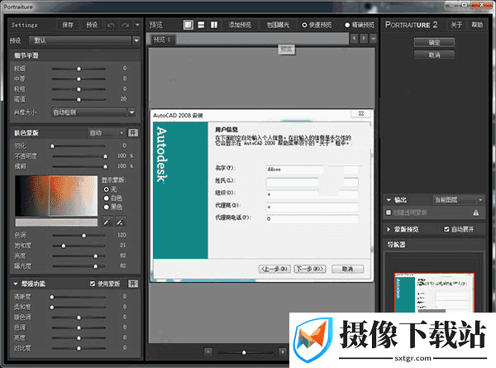Toggle the 使用蒙版 checkbox
The width and height of the screenshot is (496, 368).
(93, 284)
